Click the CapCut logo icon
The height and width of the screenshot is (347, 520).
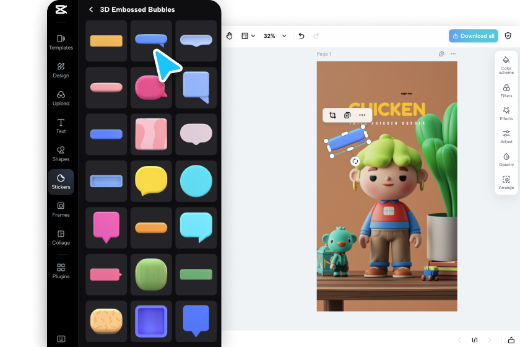pyautogui.click(x=61, y=9)
